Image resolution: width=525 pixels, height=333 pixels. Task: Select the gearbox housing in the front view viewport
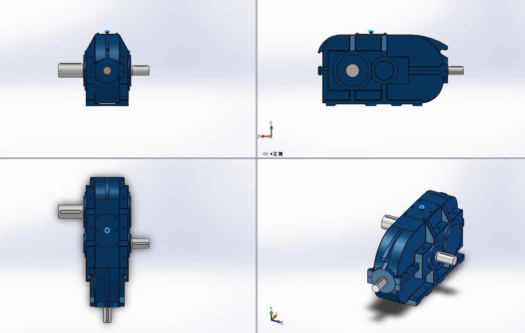pyautogui.click(x=107, y=70)
